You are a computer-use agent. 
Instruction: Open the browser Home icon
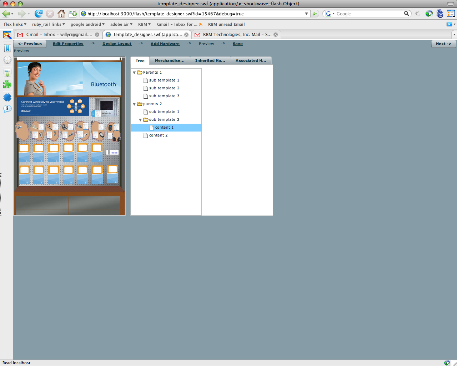(61, 14)
